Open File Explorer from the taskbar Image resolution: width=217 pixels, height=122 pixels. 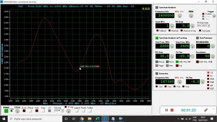tap(90, 119)
